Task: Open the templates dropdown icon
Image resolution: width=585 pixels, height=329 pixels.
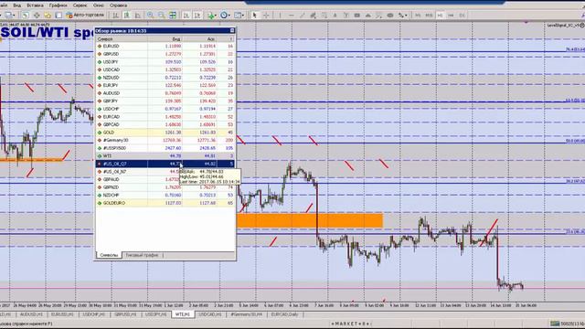Action: click(239, 15)
